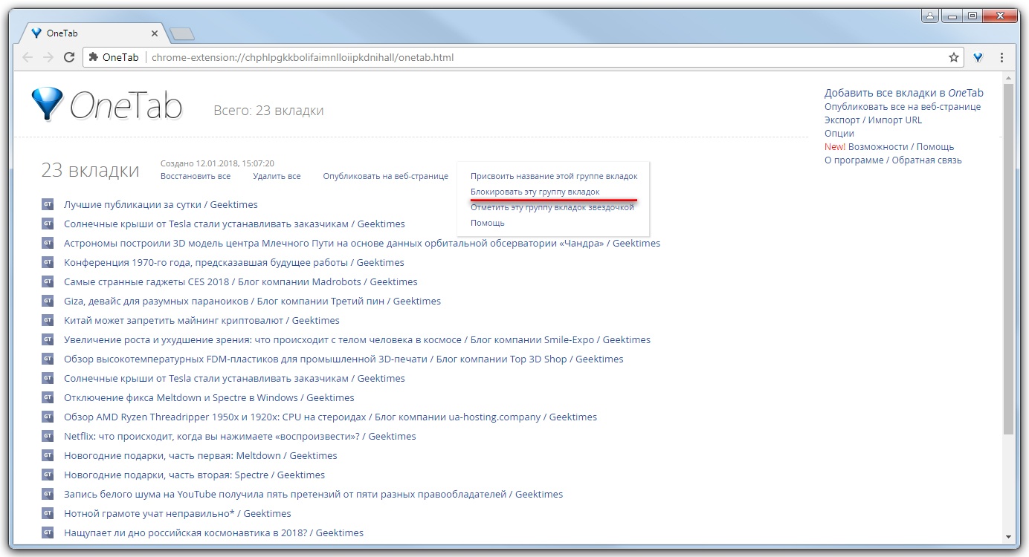The image size is (1029, 557).
Task: Click favicon beside 'Новогодние подарки, часть первая'
Action: click(x=48, y=455)
